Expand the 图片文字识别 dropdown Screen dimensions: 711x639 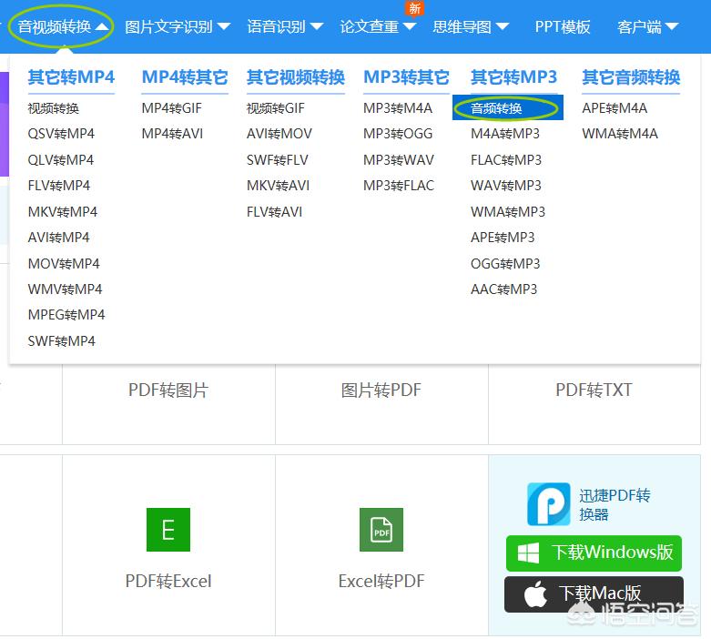[x=178, y=26]
